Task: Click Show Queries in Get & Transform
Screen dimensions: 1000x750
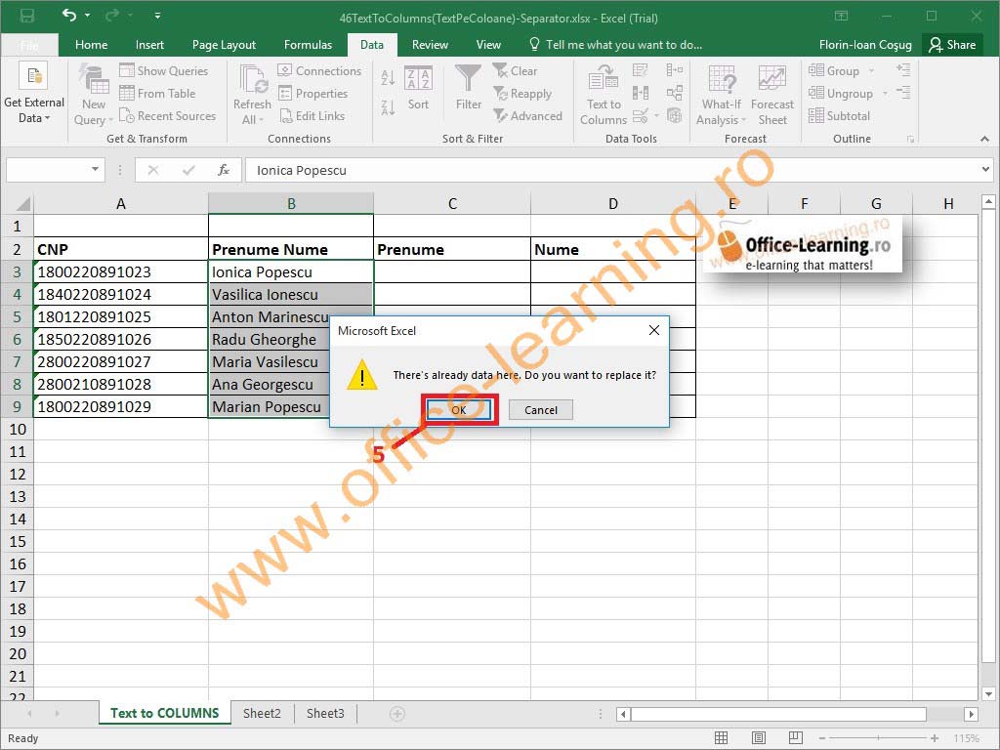Action: pos(164,70)
